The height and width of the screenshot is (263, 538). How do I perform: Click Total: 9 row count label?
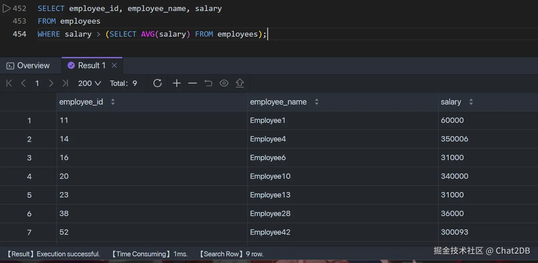(123, 83)
